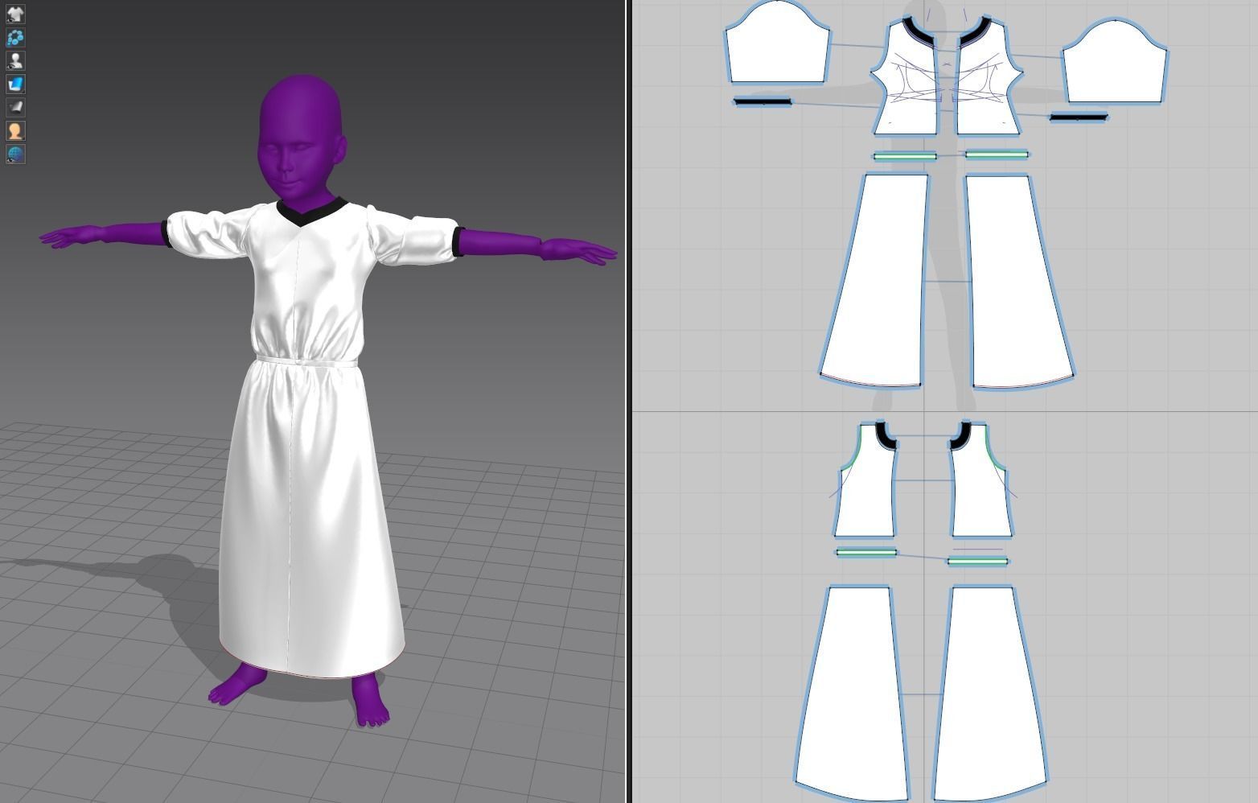
Task: Select the right front bodice pattern with black collar
Action: 988,76
